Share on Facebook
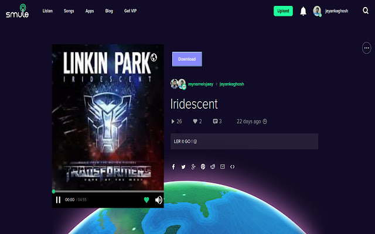Screen dimensions: 375x234 pos(173,167)
